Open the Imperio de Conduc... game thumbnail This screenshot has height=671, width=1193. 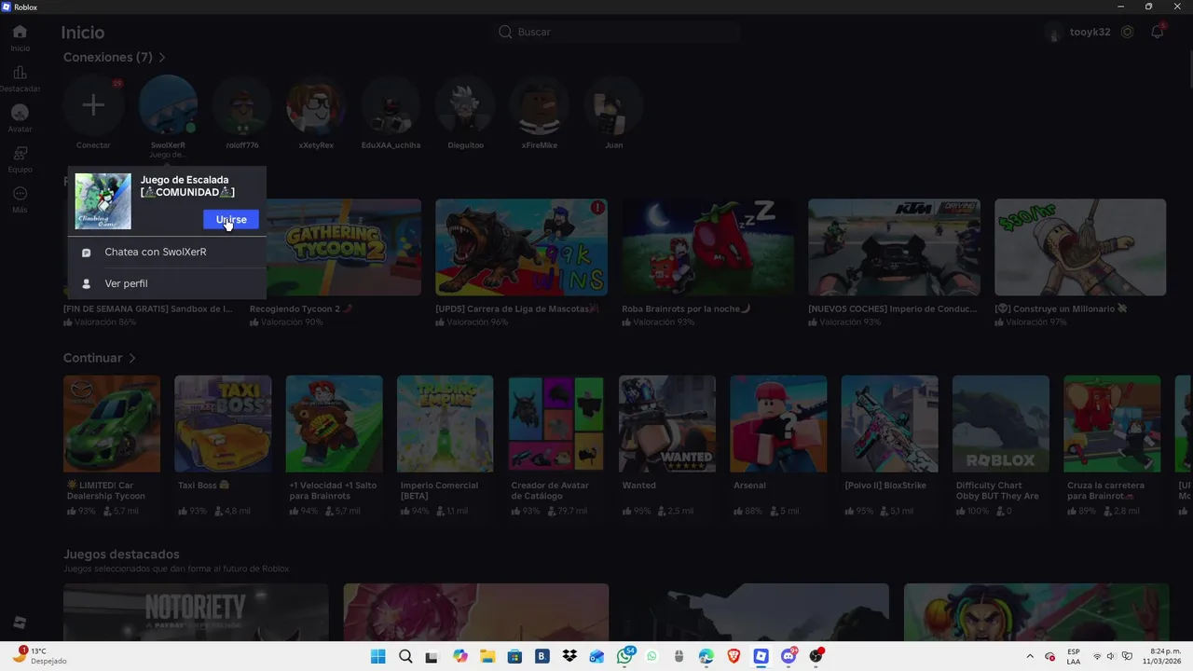click(894, 247)
